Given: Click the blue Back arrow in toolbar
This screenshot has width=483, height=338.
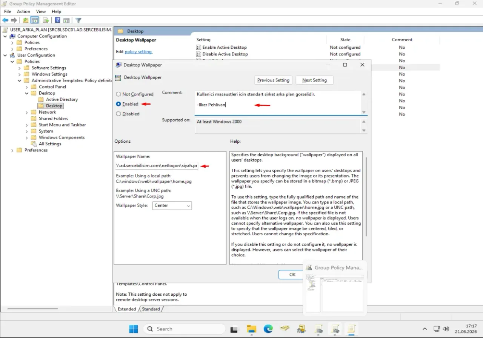Looking at the screenshot, I should (5, 20).
